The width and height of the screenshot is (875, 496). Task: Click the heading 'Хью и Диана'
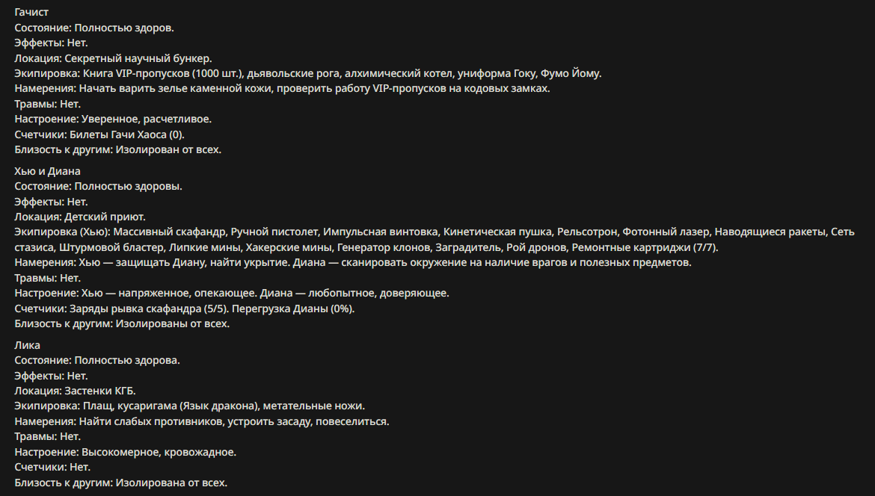click(47, 171)
